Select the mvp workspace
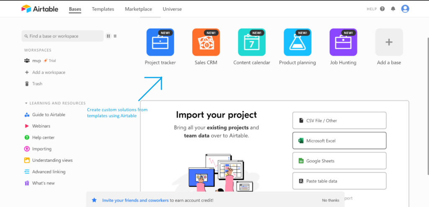 (36, 61)
